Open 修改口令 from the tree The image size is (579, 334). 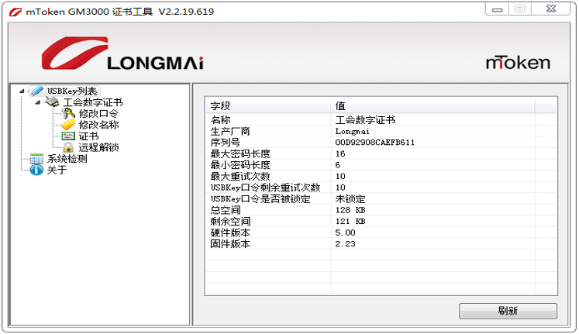click(98, 113)
